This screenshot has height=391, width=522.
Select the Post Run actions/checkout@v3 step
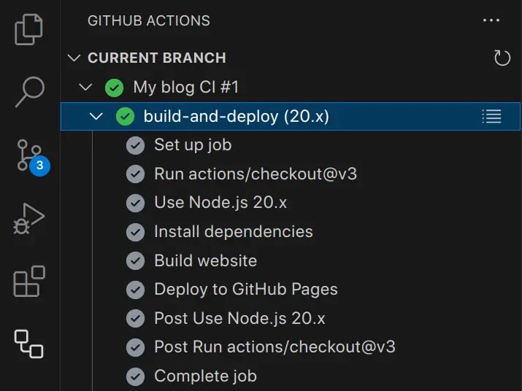click(291, 347)
